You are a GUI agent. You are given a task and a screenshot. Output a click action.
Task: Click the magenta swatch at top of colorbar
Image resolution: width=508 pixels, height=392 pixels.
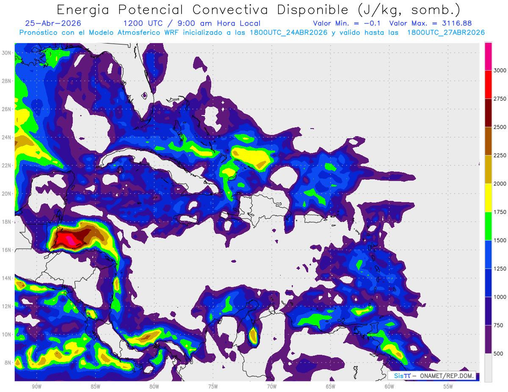[488, 56]
